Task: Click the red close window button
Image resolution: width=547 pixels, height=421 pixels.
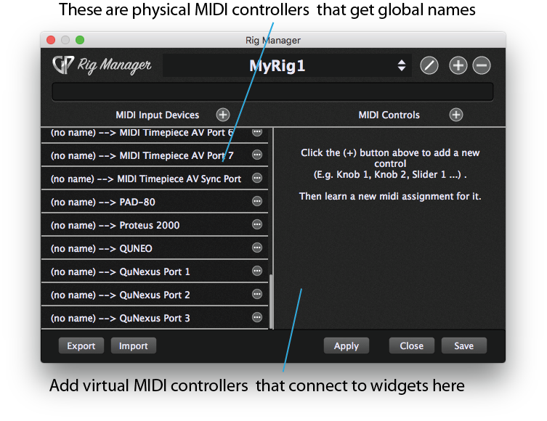Action: (x=51, y=40)
